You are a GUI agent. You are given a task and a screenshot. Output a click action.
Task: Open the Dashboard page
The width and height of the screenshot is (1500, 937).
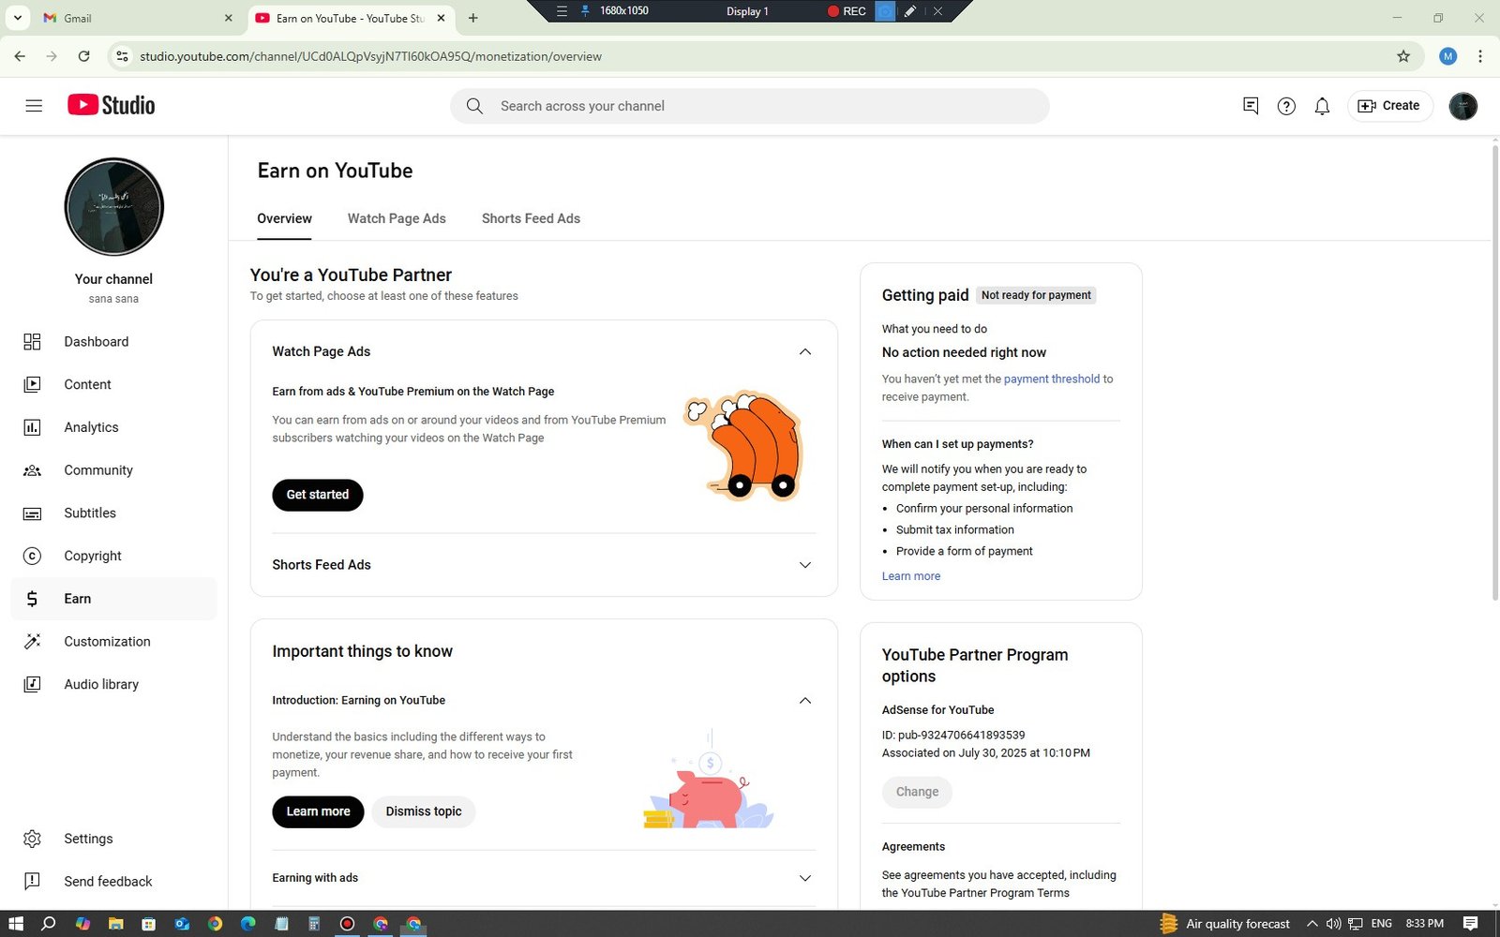pos(113,342)
